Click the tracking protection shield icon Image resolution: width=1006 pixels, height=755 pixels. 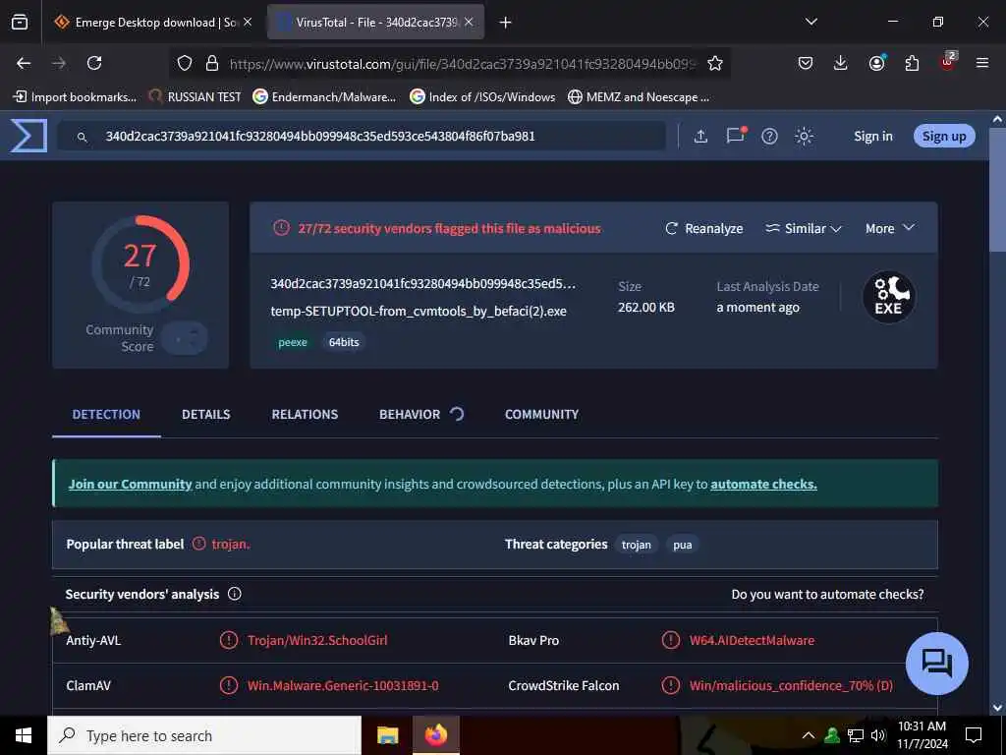tap(185, 63)
